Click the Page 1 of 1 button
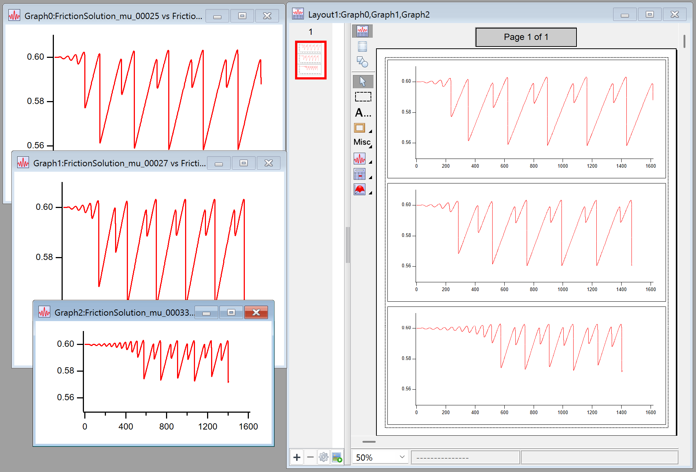This screenshot has width=696, height=472. [525, 37]
